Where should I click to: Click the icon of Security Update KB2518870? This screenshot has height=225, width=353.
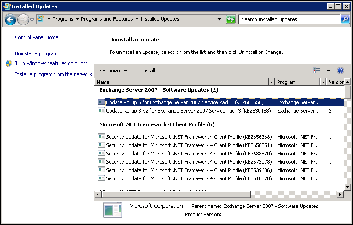tap(102, 178)
